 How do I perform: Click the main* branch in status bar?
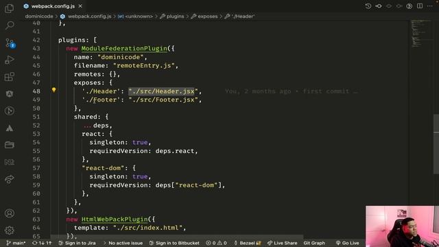tap(16, 243)
